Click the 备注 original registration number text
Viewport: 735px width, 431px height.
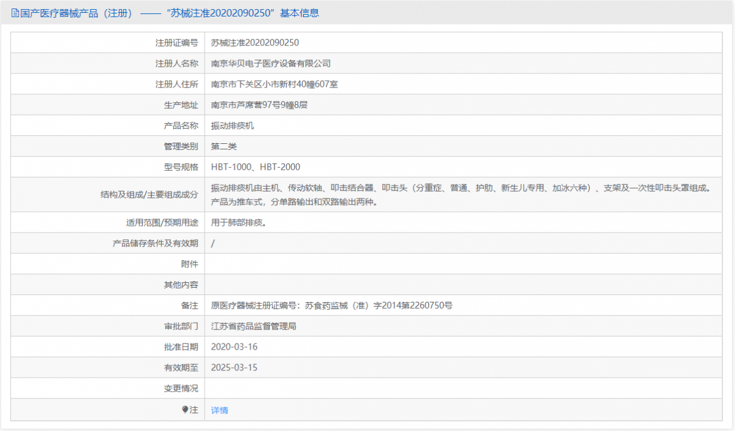(331, 305)
